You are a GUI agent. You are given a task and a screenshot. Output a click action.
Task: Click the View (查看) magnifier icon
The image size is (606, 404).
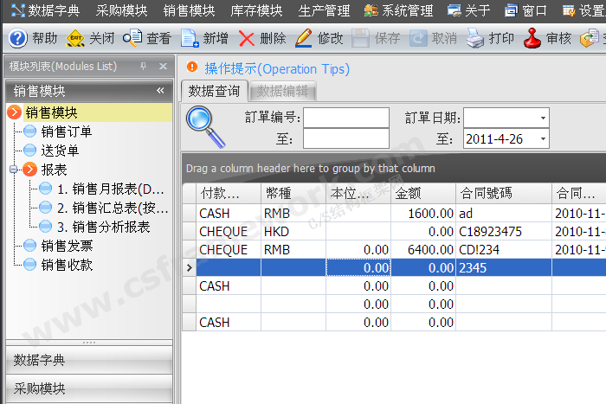(132, 39)
